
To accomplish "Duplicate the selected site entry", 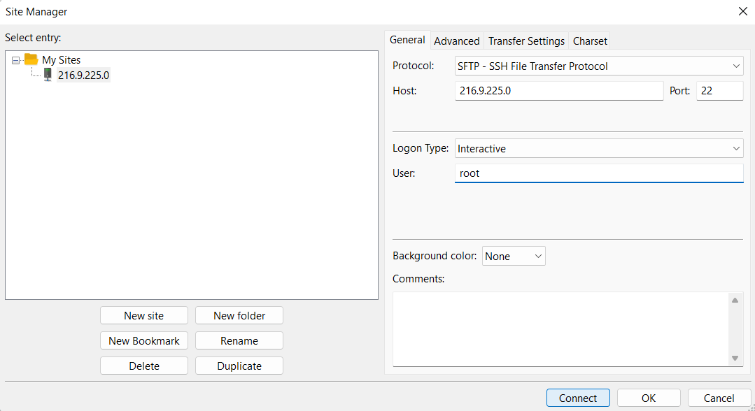I will [239, 366].
